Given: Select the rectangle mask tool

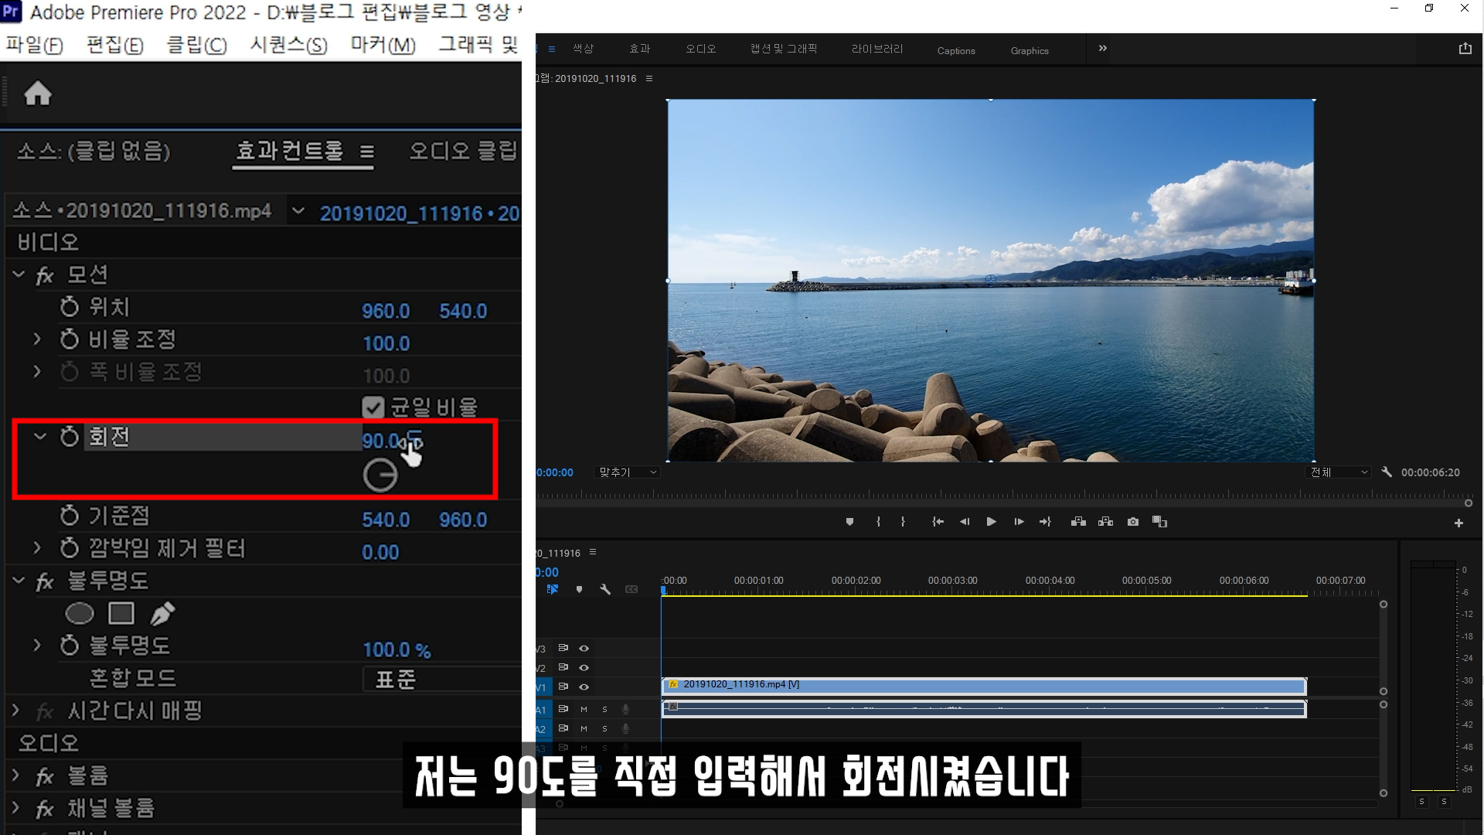Looking at the screenshot, I should click(121, 614).
